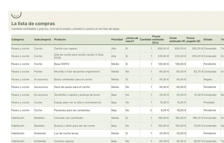Click the 'Coste estimado (€)' header

click(177, 39)
